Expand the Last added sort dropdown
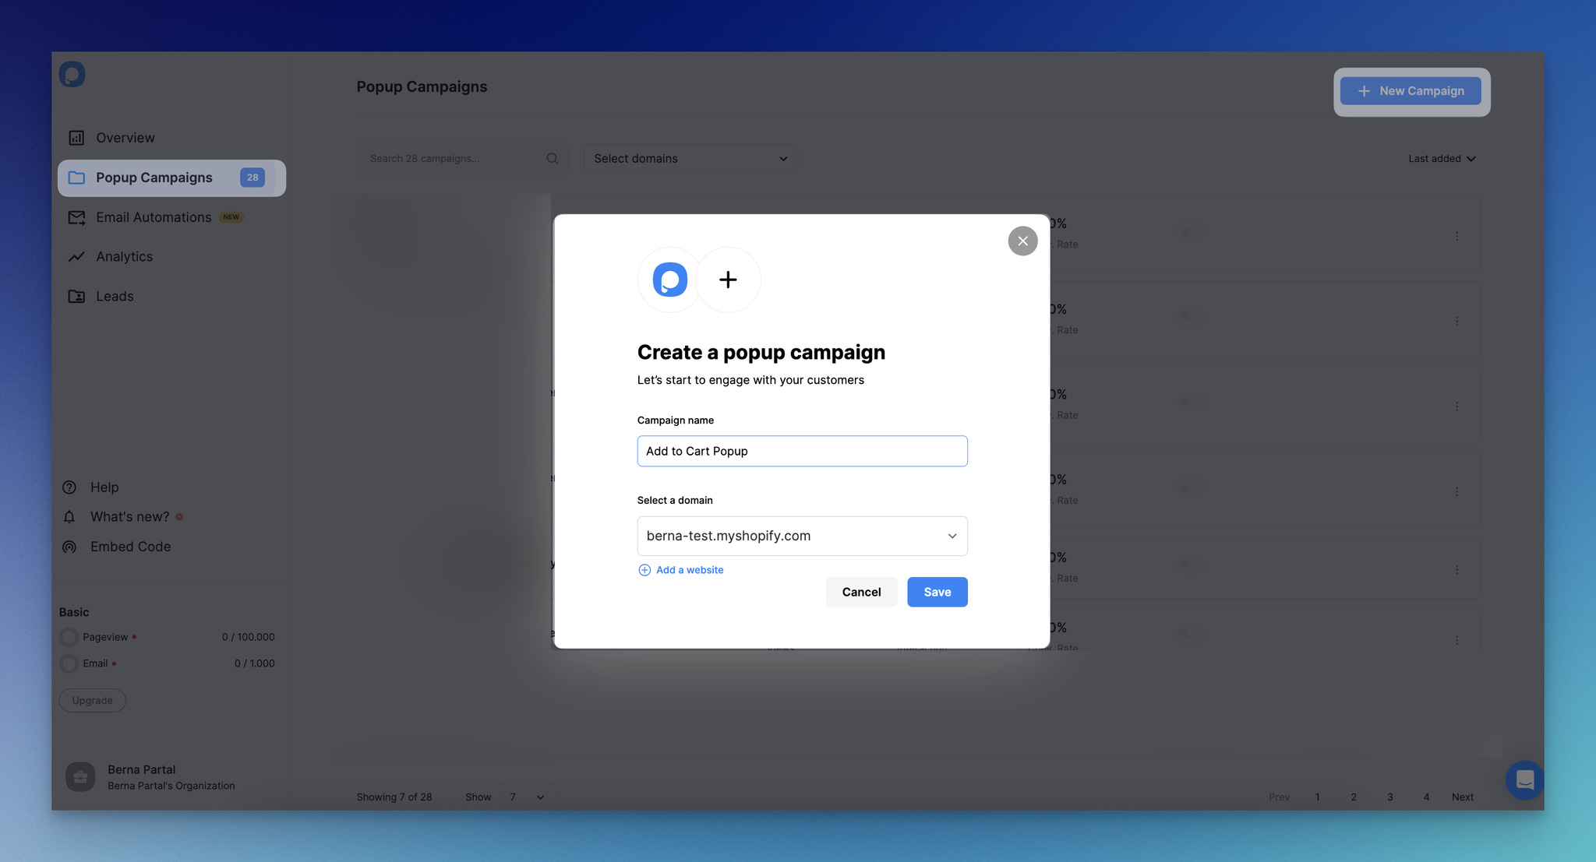Viewport: 1596px width, 862px height. coord(1442,158)
